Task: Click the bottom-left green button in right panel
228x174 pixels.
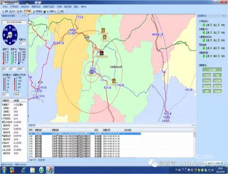Action: click(x=207, y=91)
